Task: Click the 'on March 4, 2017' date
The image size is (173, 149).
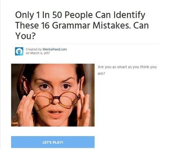Action: (38, 53)
